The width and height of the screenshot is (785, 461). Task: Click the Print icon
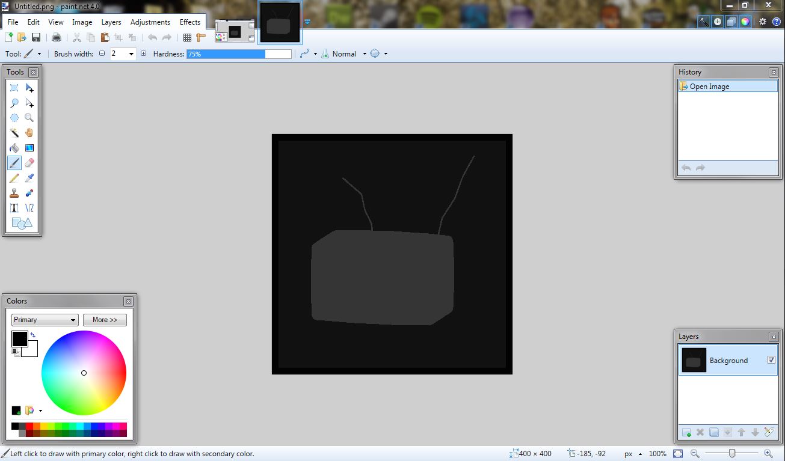click(57, 37)
